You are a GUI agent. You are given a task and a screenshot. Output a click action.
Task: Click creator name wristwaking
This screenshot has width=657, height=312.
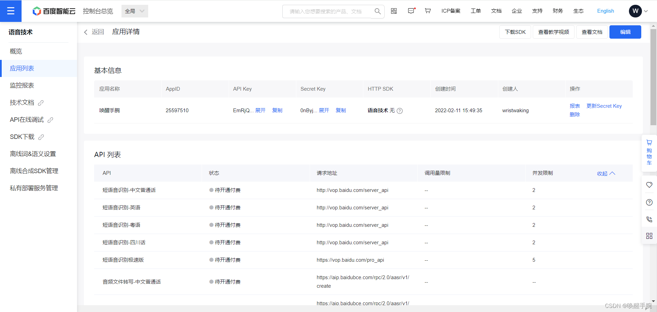point(515,110)
